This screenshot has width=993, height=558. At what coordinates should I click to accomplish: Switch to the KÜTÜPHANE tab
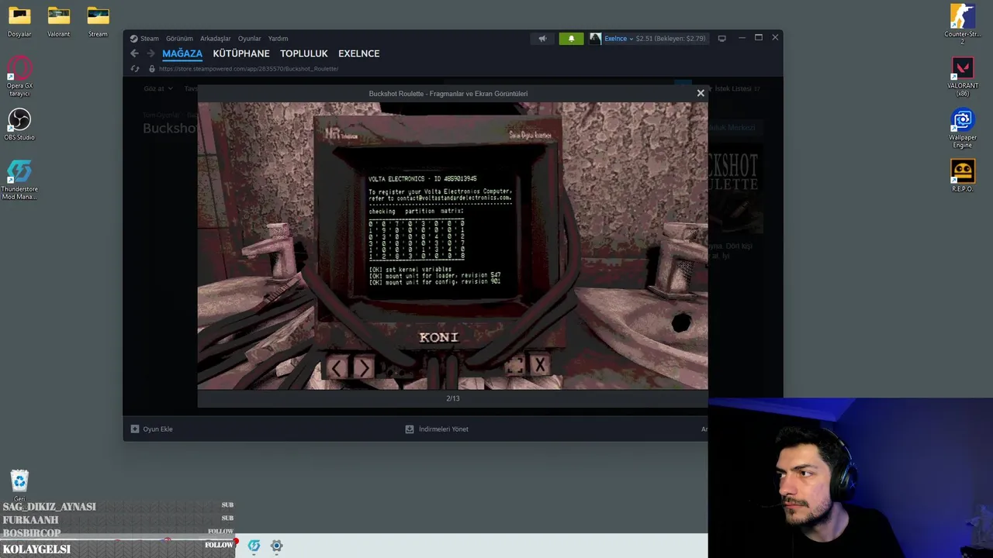(241, 53)
